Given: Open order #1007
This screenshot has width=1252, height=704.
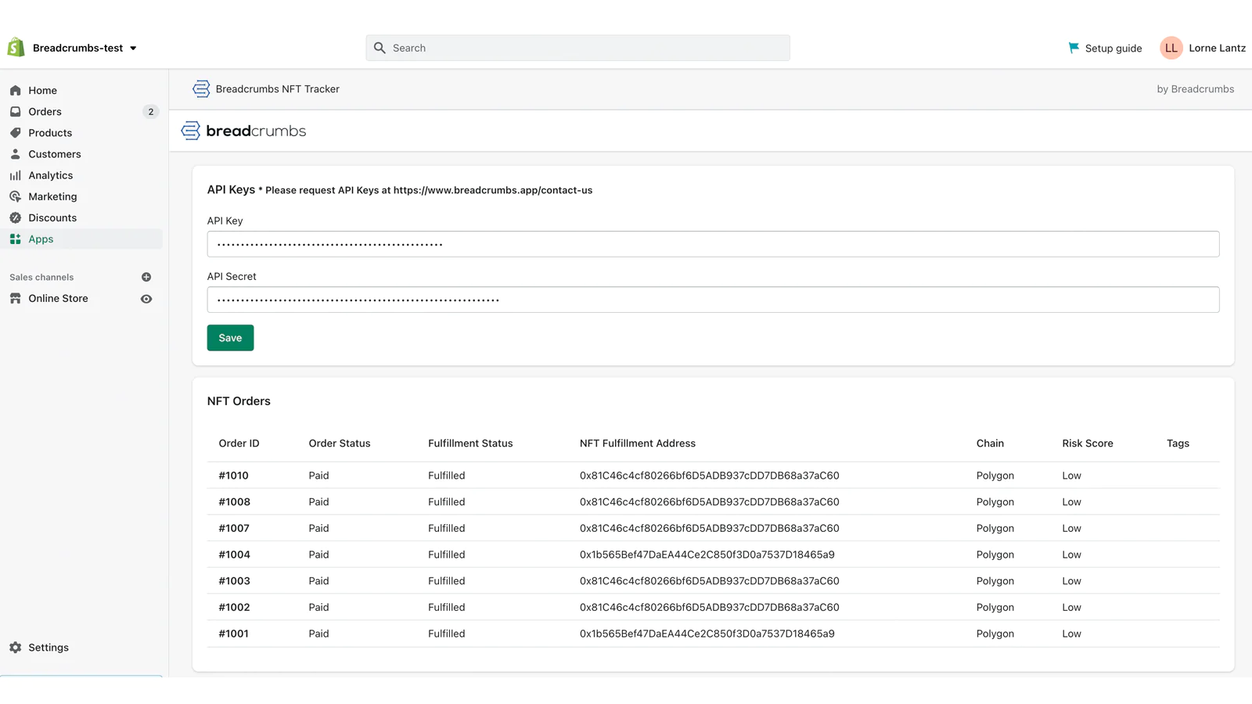Looking at the screenshot, I should 234,528.
